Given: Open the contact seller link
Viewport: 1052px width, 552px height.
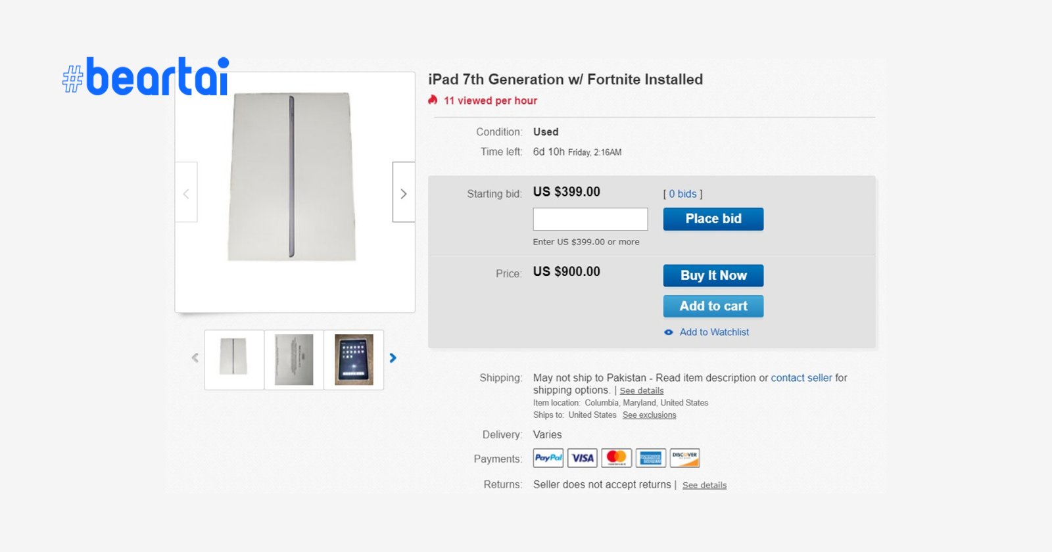Looking at the screenshot, I should pyautogui.click(x=801, y=378).
